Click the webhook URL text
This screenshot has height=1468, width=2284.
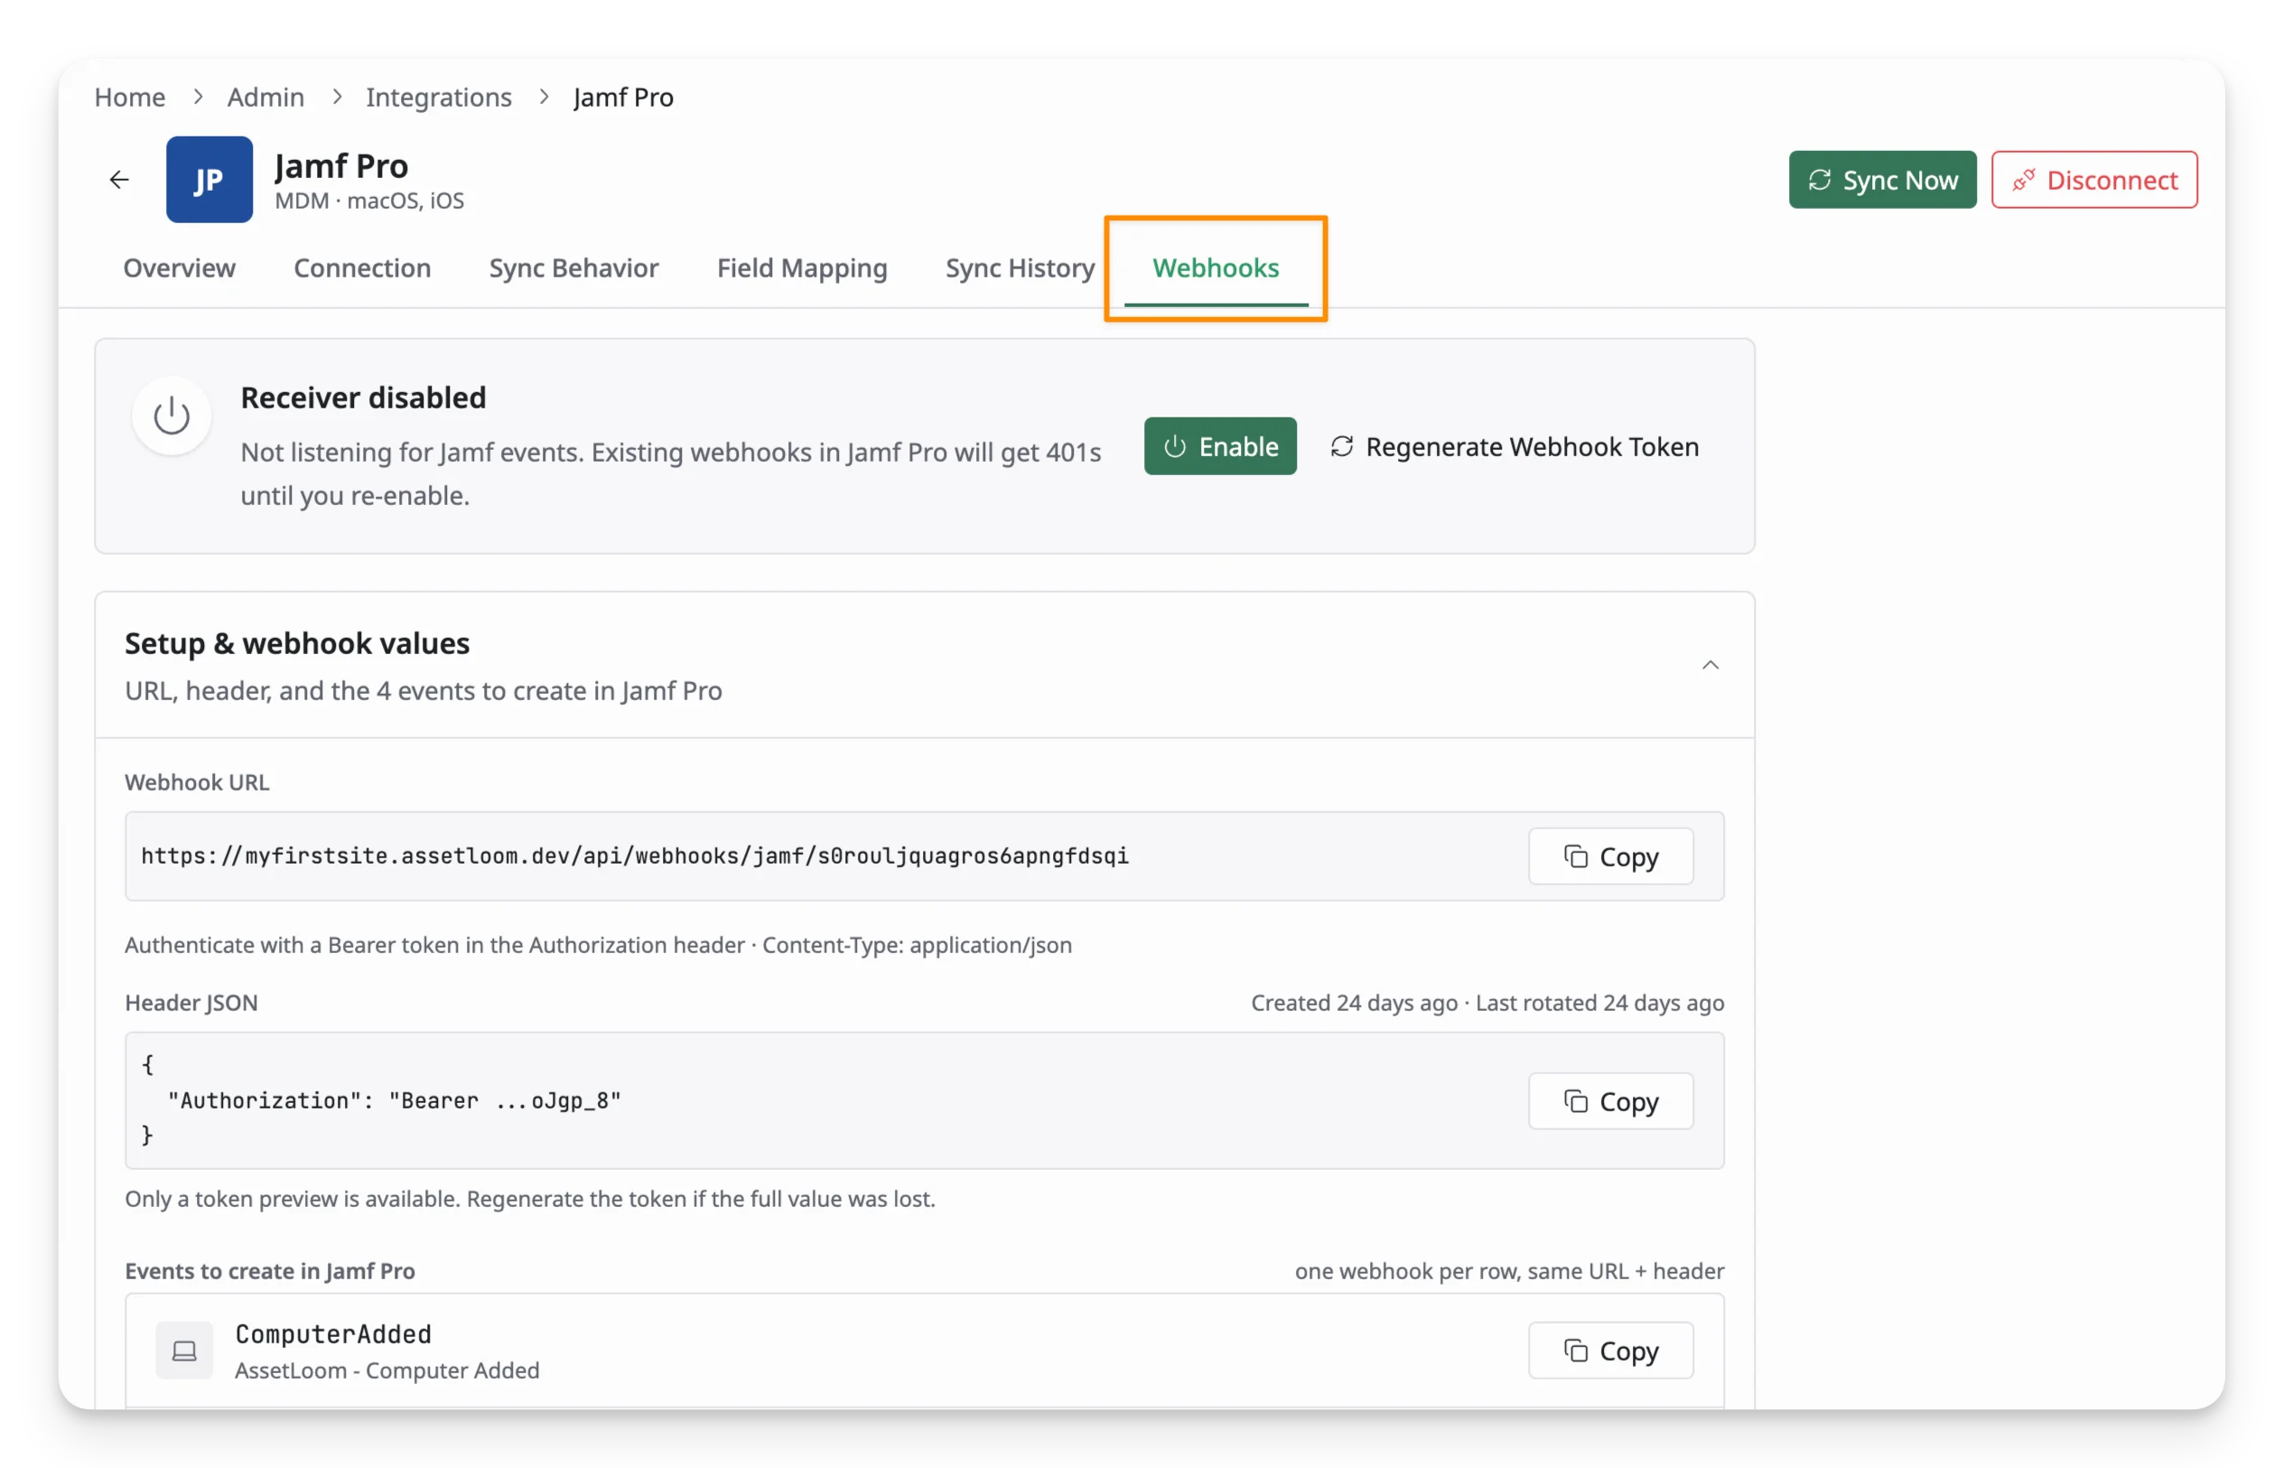635,856
